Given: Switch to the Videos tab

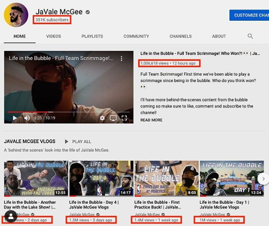Looking at the screenshot, I should 54,36.
